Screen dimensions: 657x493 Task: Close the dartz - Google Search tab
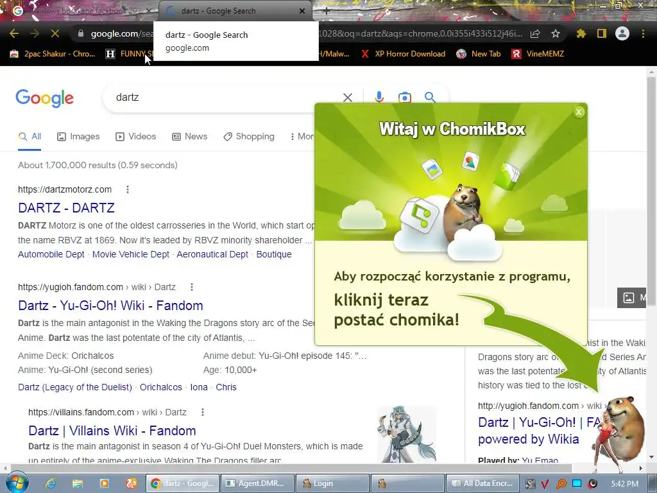point(302,11)
